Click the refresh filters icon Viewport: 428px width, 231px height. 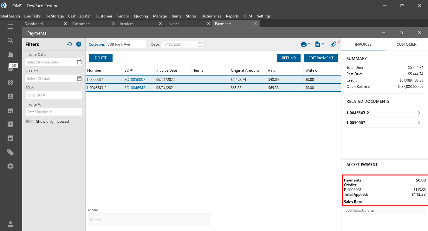tap(70, 44)
